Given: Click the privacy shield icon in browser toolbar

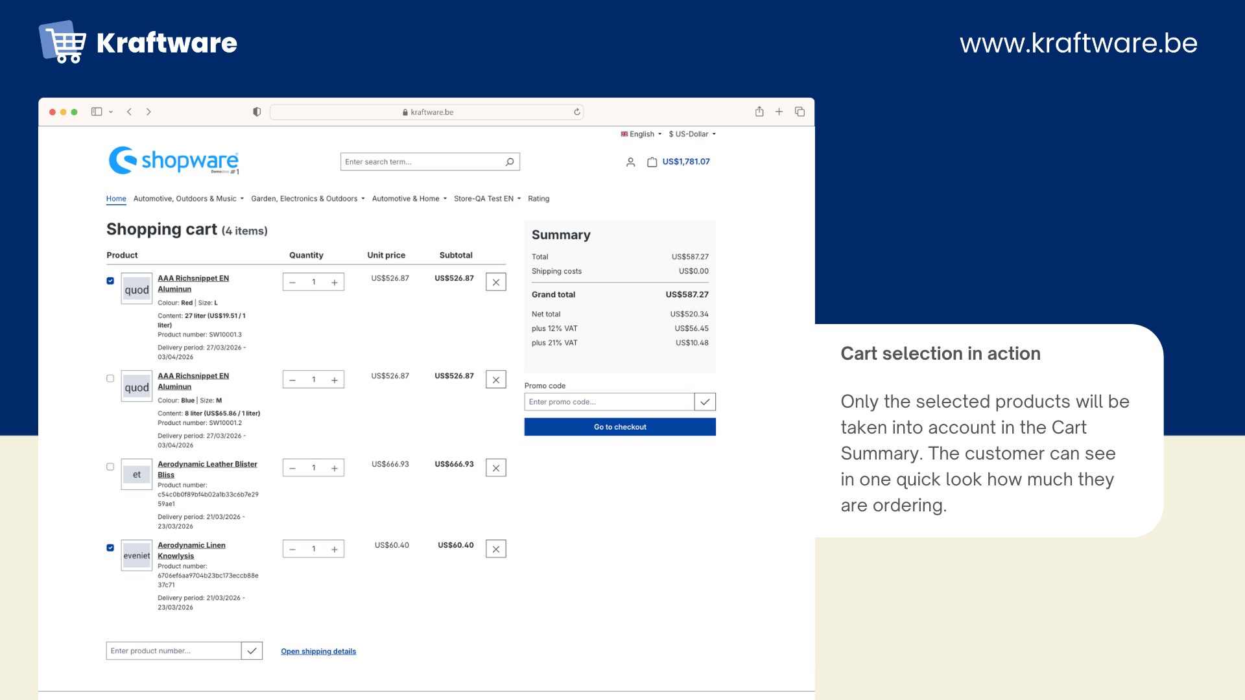Looking at the screenshot, I should (x=257, y=111).
